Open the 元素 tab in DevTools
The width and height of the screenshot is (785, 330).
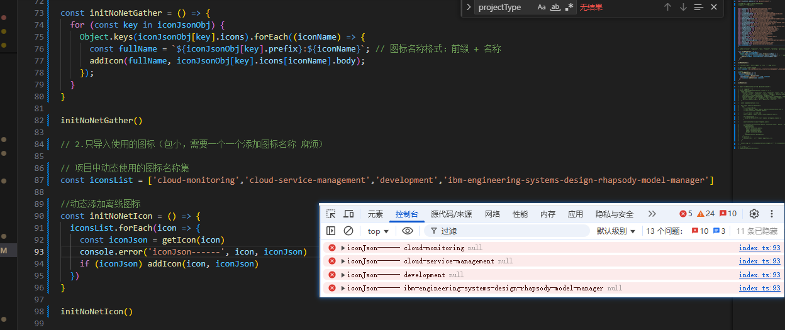tap(376, 214)
